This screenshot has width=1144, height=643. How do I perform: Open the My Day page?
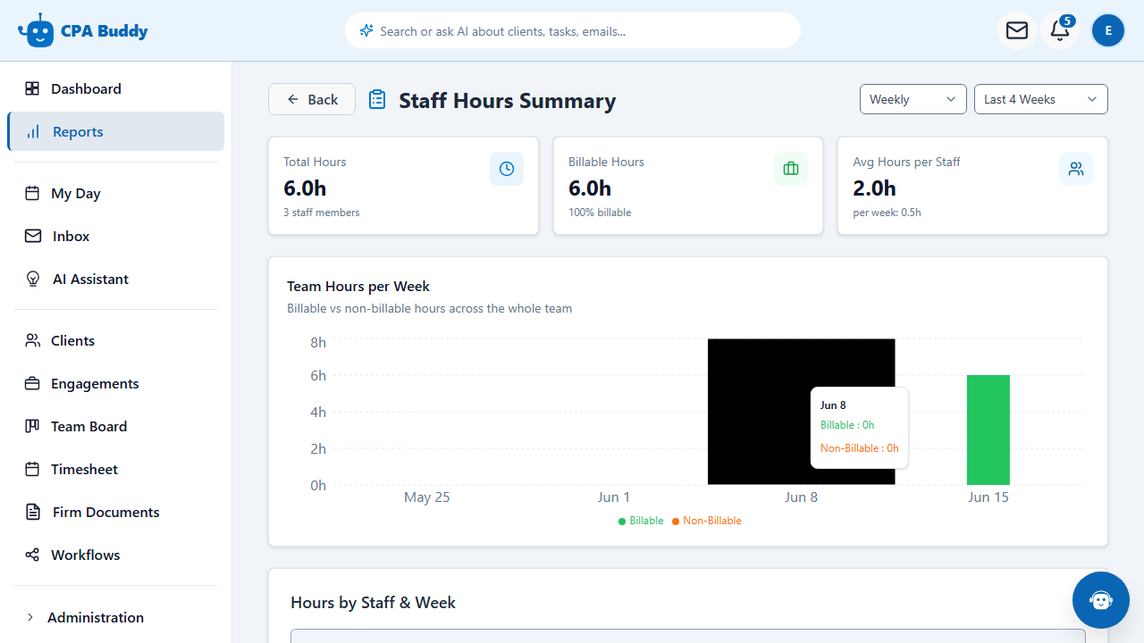click(115, 193)
